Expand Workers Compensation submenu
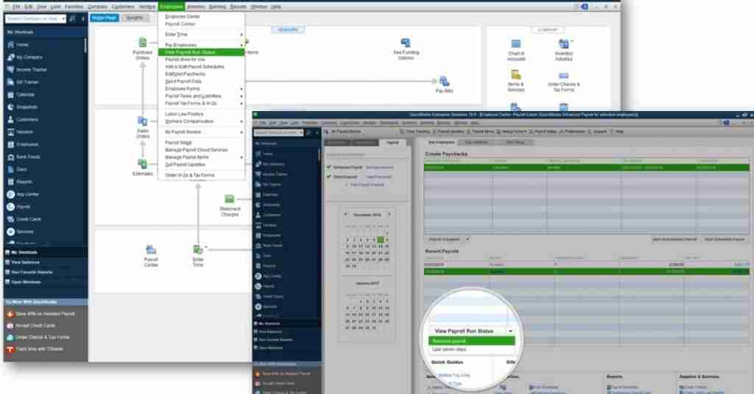This screenshot has width=754, height=394. [x=201, y=121]
